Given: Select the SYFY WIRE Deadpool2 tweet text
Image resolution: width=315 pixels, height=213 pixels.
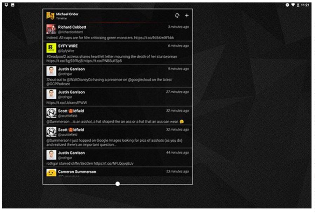Looking at the screenshot, I should coord(112,59).
